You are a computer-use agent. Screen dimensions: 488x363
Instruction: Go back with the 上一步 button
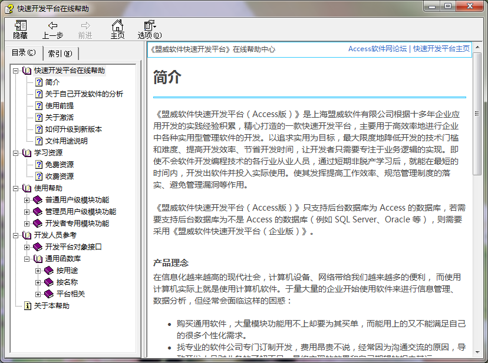click(x=52, y=29)
